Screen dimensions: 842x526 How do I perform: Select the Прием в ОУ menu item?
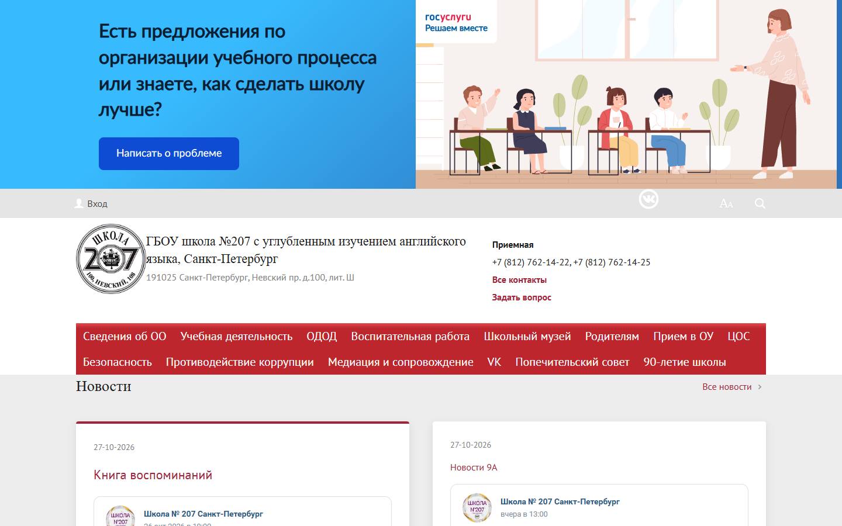tap(683, 336)
